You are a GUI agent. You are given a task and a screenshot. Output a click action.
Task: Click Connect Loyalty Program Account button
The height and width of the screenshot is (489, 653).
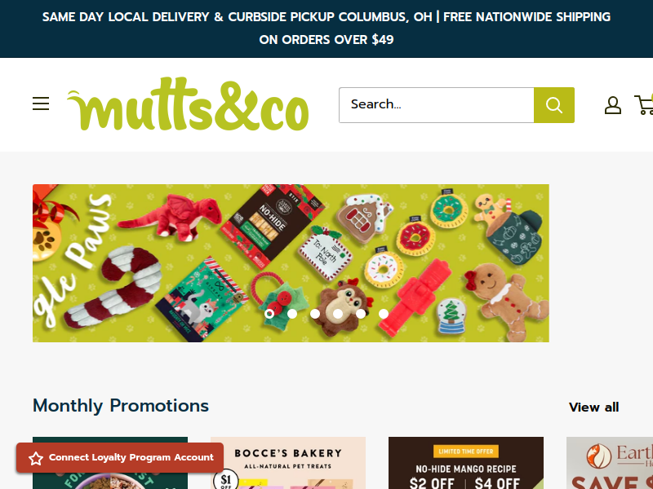point(120,457)
